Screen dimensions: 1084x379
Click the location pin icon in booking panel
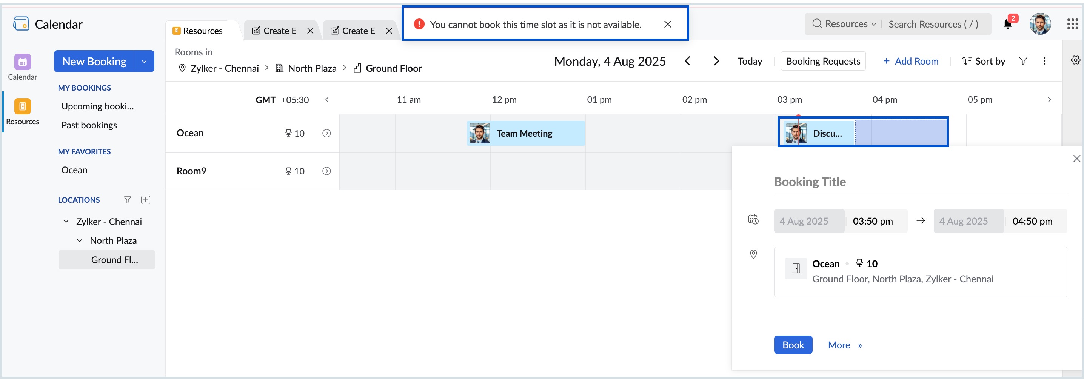pos(753,254)
